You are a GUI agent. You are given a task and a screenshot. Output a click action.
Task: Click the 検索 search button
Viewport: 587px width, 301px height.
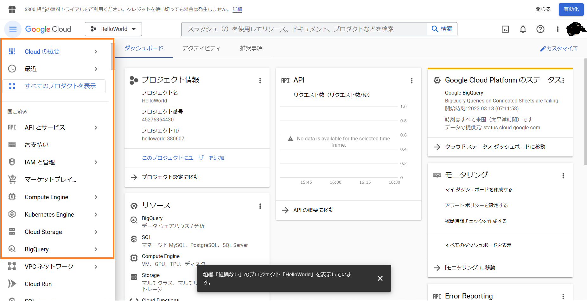click(x=442, y=29)
